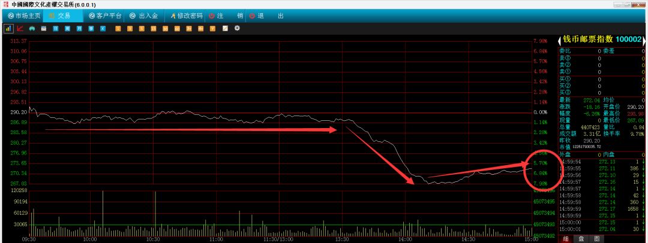Screen dimensions: 648x243
Task: Open chart settings gear icon
Action: pos(237,29)
